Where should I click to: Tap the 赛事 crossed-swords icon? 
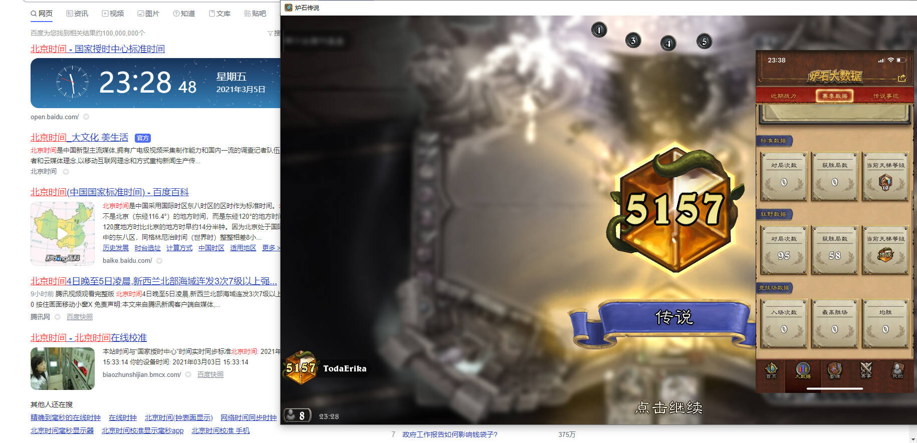point(866,371)
